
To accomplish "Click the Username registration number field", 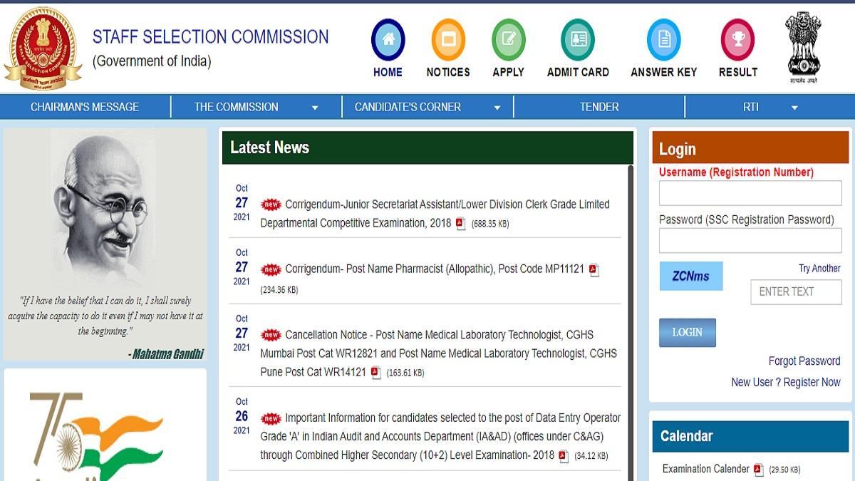I will point(750,192).
